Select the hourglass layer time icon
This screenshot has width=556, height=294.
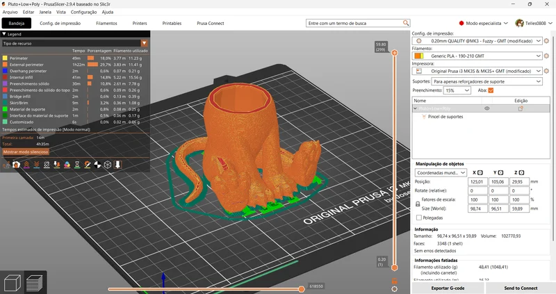pos(77,165)
